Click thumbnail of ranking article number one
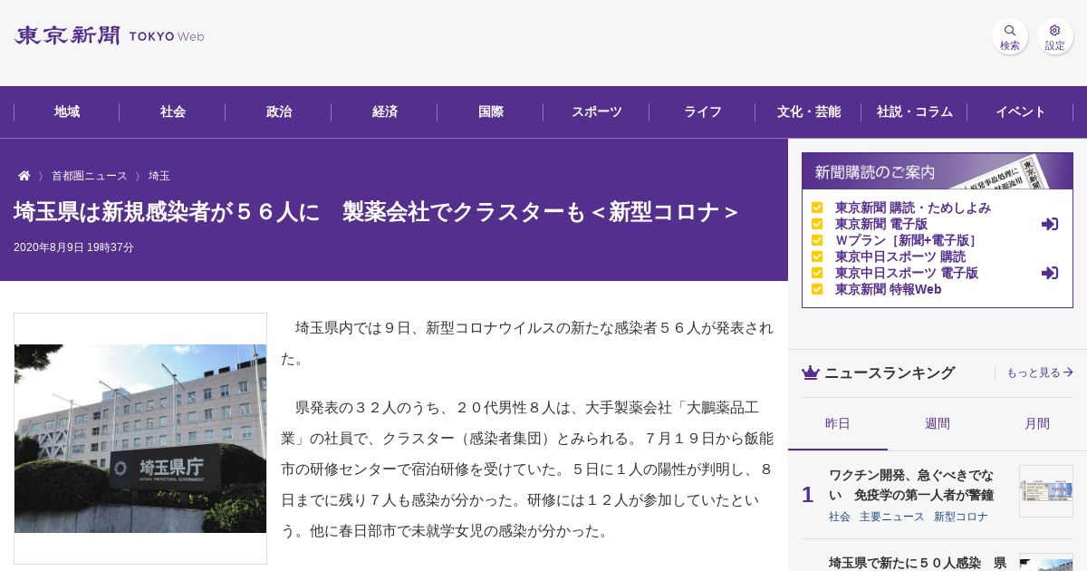Viewport: 1087px width, 571px height. pyautogui.click(x=1046, y=491)
